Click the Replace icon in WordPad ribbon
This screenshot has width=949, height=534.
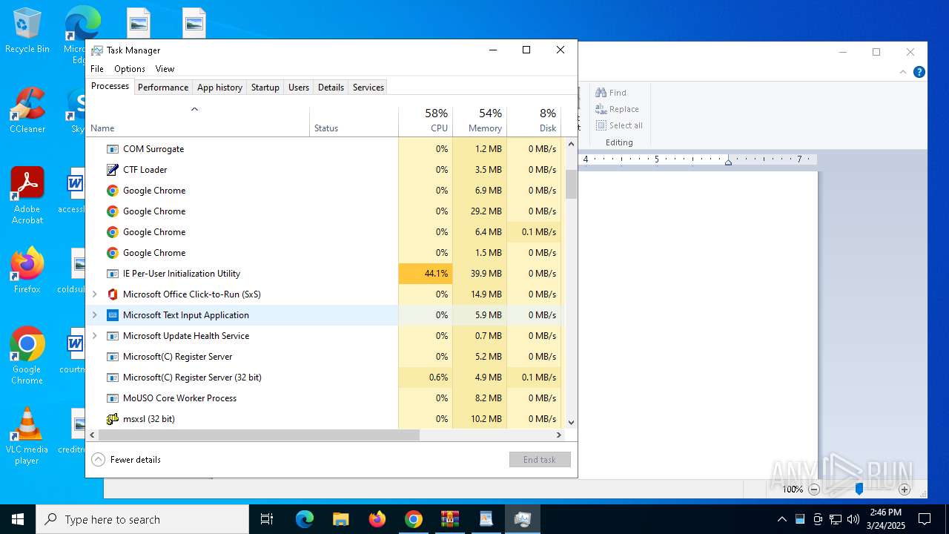[x=601, y=109]
